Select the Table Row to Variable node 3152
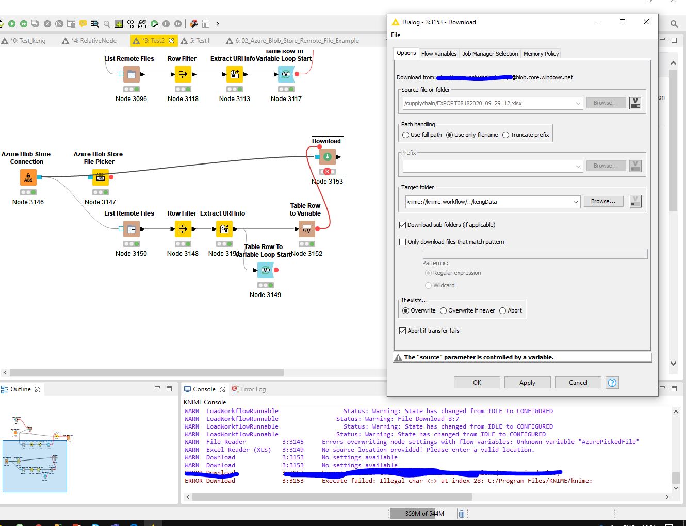 pos(307,229)
